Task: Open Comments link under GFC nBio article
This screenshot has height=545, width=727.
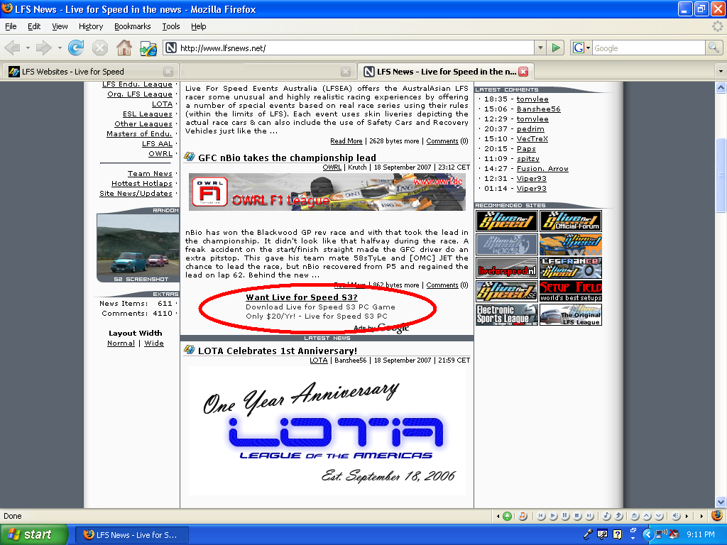Action: (x=442, y=285)
